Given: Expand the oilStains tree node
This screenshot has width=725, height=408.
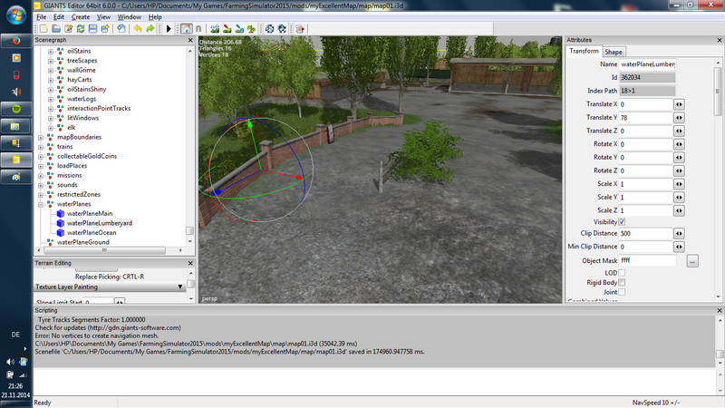Looking at the screenshot, I should [x=51, y=52].
